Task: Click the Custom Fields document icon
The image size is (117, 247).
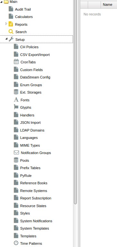Action: [x=16, y=69]
